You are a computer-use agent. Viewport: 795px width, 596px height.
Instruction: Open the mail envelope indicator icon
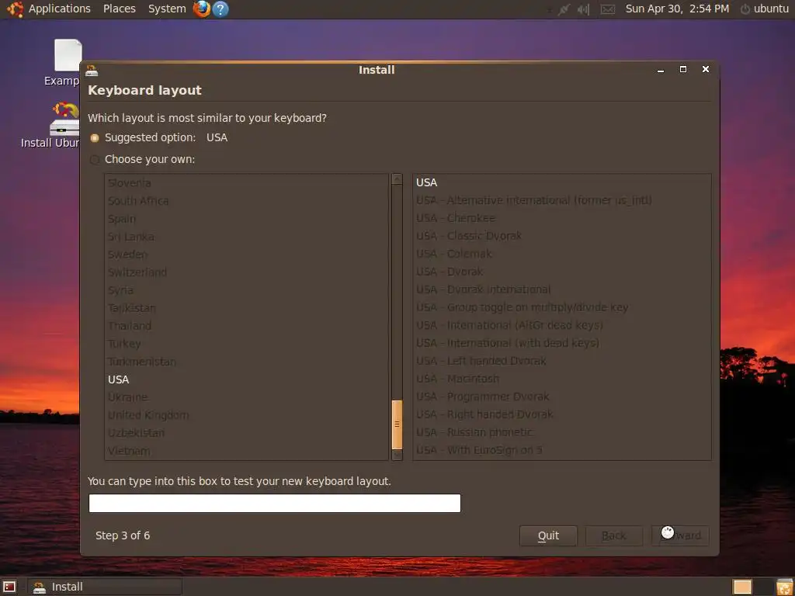tap(608, 9)
